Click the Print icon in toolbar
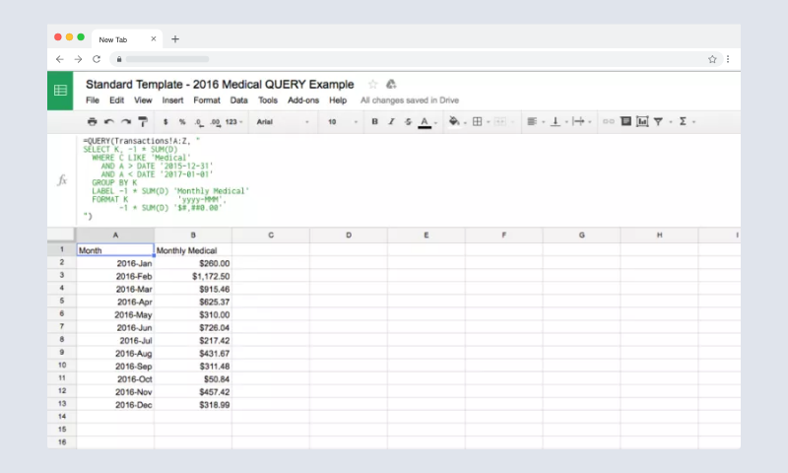This screenshot has height=473, width=788. [92, 121]
